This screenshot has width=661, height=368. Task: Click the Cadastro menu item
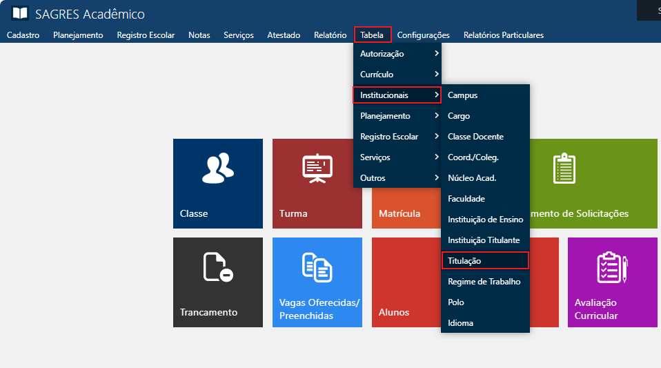click(x=23, y=35)
